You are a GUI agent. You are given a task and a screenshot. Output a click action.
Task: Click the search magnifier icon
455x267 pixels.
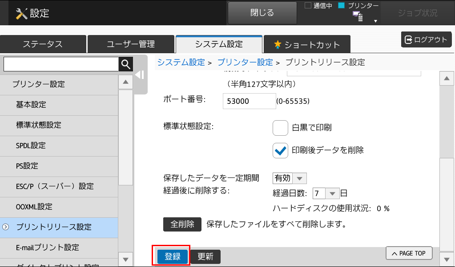pyautogui.click(x=125, y=64)
